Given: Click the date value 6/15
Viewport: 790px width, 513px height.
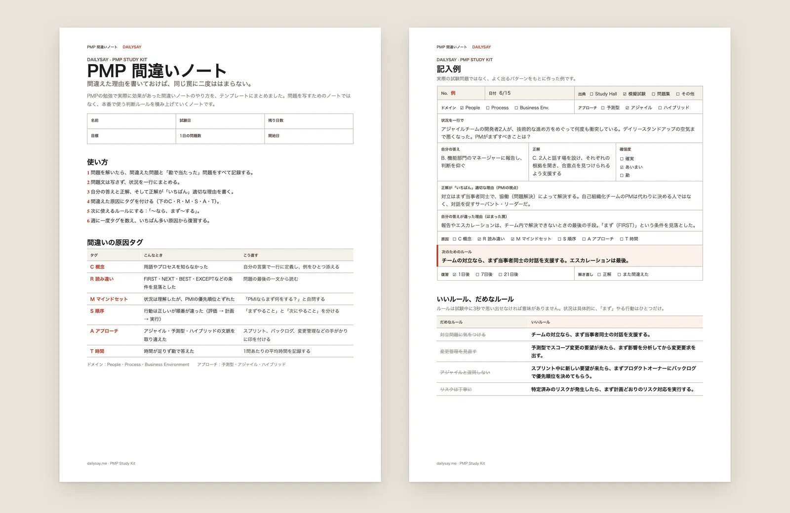Looking at the screenshot, I should click(x=505, y=93).
